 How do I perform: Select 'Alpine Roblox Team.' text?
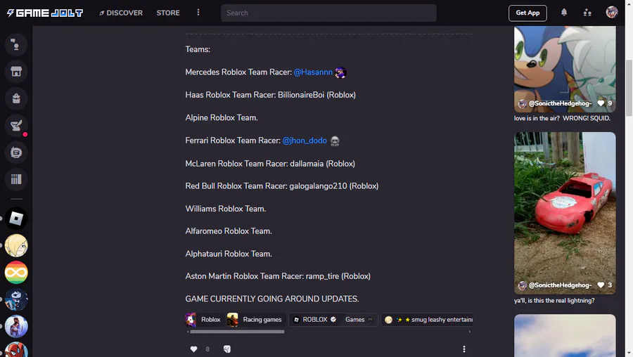click(x=222, y=118)
